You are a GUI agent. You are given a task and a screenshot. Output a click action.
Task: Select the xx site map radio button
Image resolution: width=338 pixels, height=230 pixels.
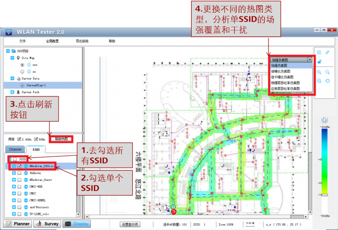click(x=22, y=72)
